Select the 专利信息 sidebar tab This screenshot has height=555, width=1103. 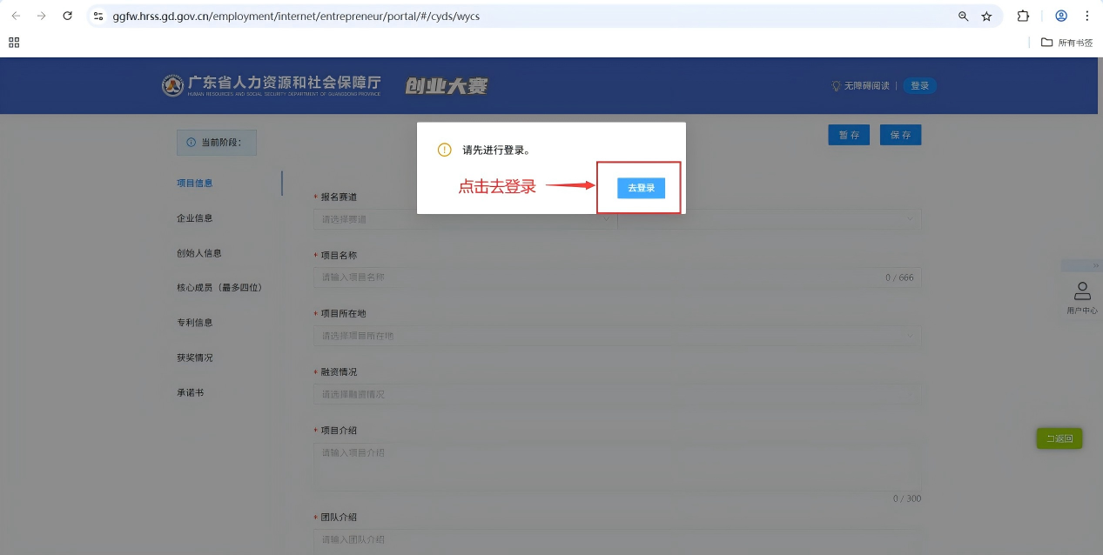[194, 323]
